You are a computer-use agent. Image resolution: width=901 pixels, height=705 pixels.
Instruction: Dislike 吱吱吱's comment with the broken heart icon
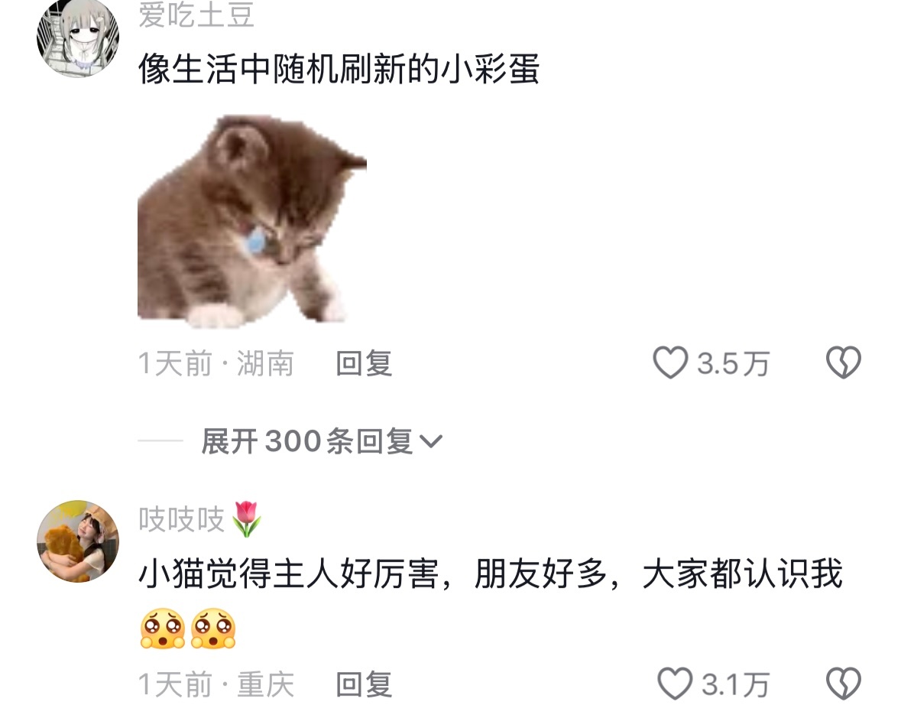click(x=843, y=684)
